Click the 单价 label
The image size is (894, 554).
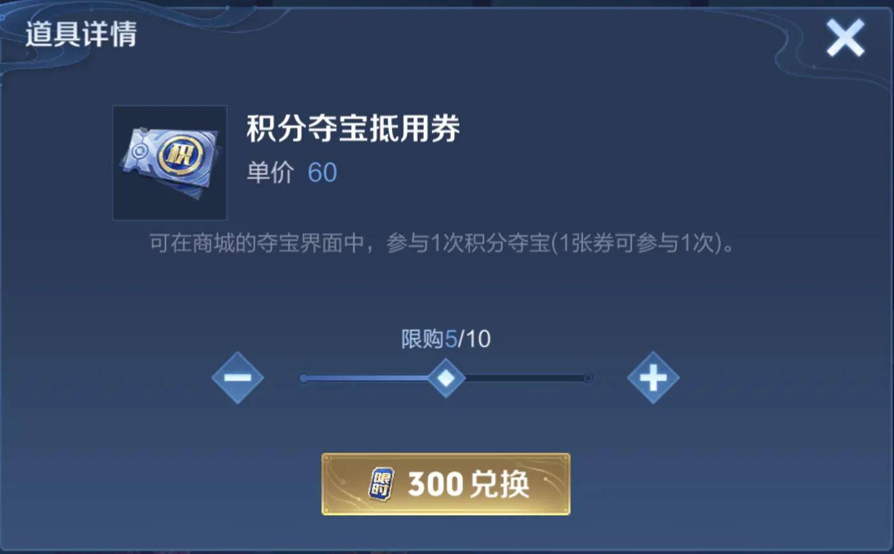pos(270,173)
